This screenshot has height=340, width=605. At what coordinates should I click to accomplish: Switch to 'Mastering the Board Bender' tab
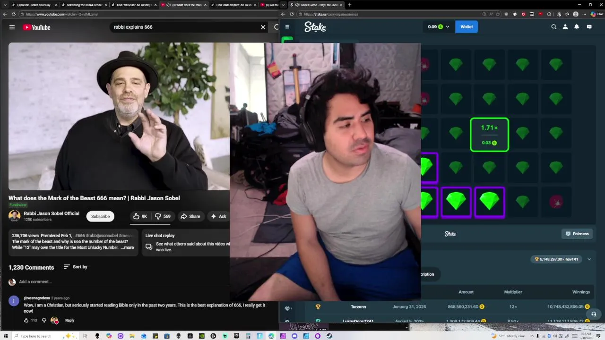pyautogui.click(x=84, y=5)
